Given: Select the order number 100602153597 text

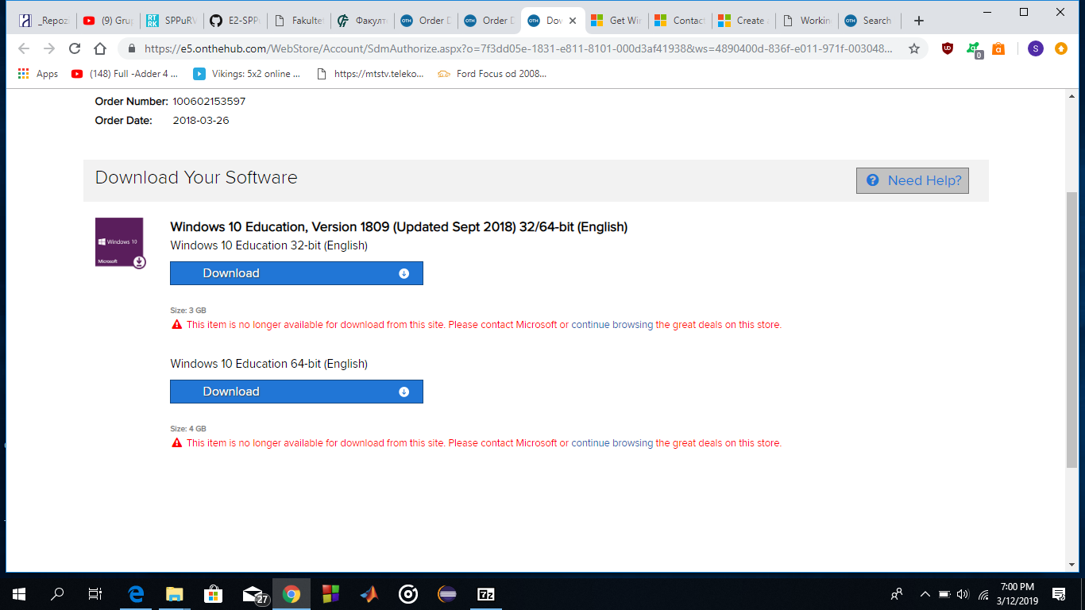Looking at the screenshot, I should 209,102.
